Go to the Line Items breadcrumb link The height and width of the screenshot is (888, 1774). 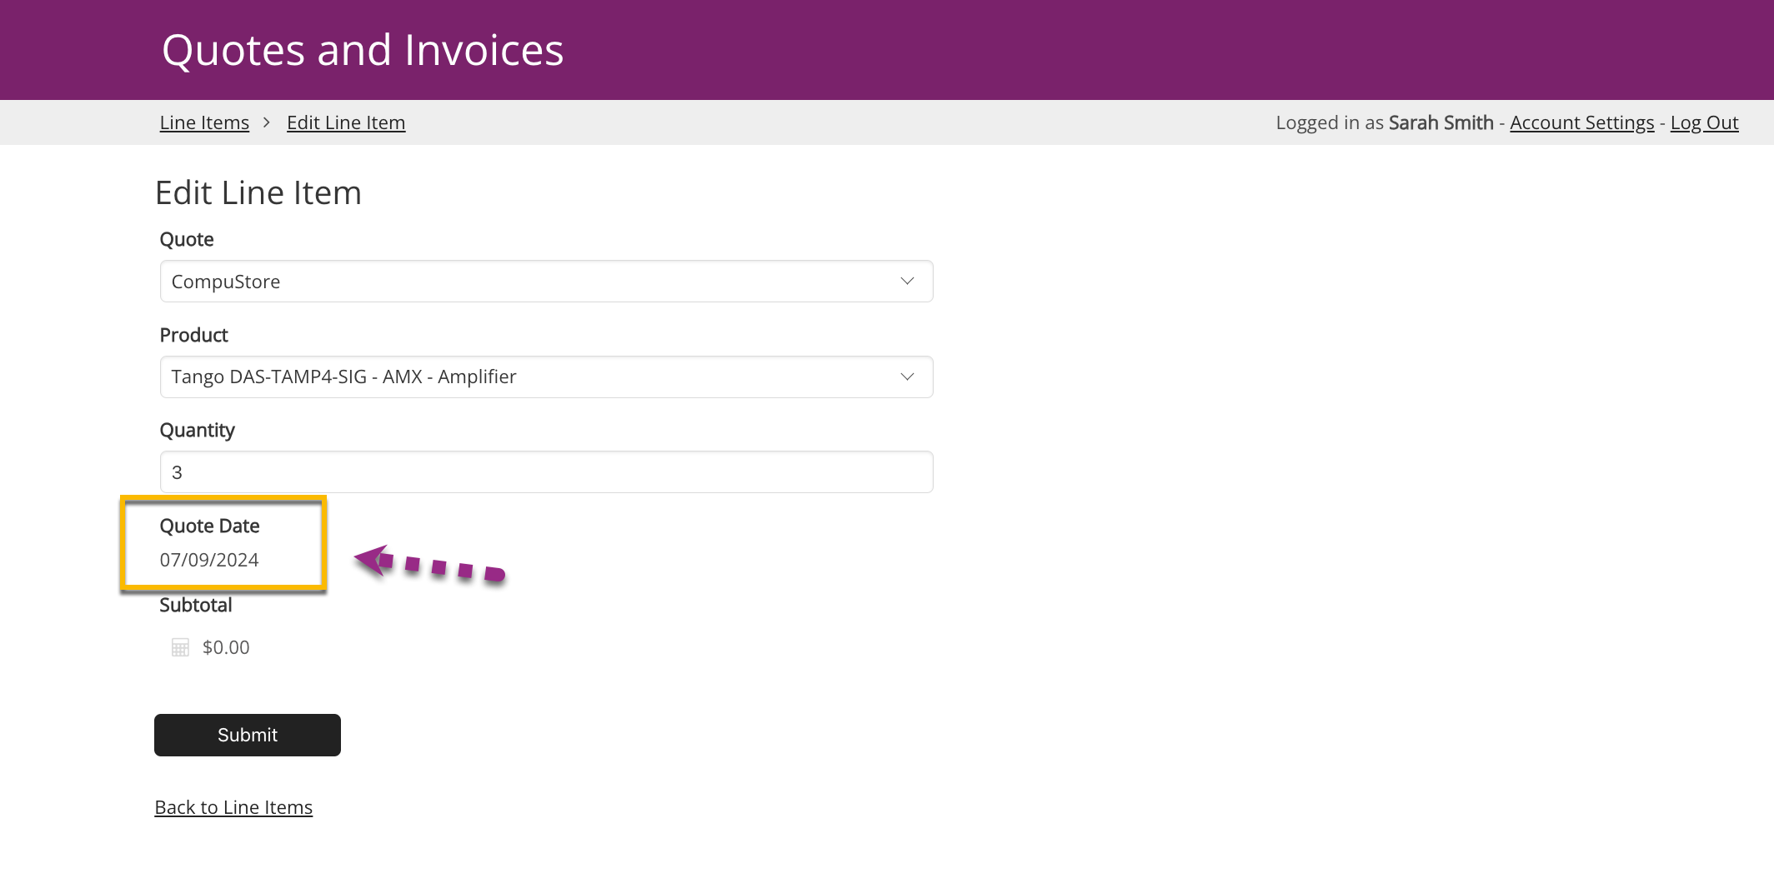click(204, 122)
